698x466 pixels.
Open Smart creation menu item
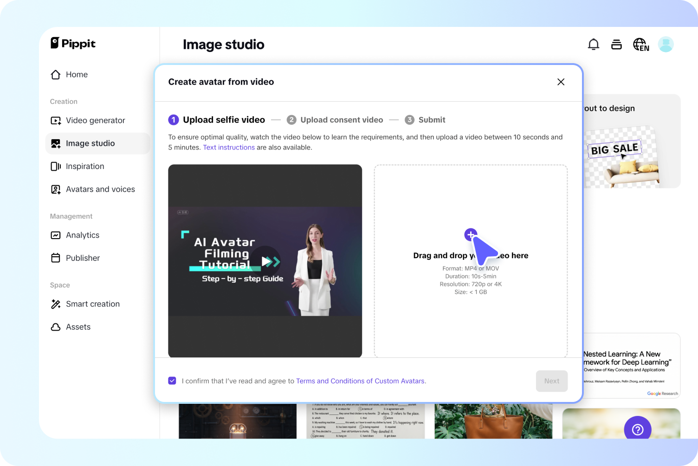click(98, 304)
